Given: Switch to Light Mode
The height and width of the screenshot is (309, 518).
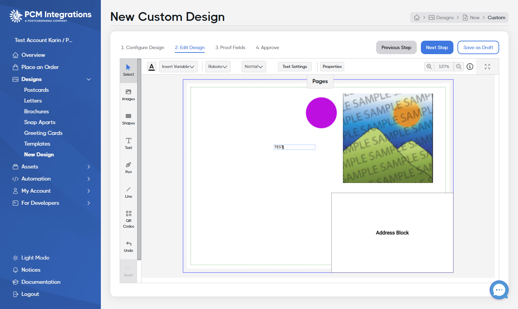Looking at the screenshot, I should [35, 258].
